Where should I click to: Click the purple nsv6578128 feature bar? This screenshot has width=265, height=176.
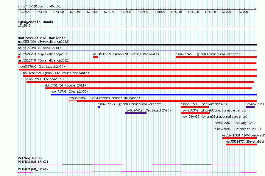click(x=250, y=107)
